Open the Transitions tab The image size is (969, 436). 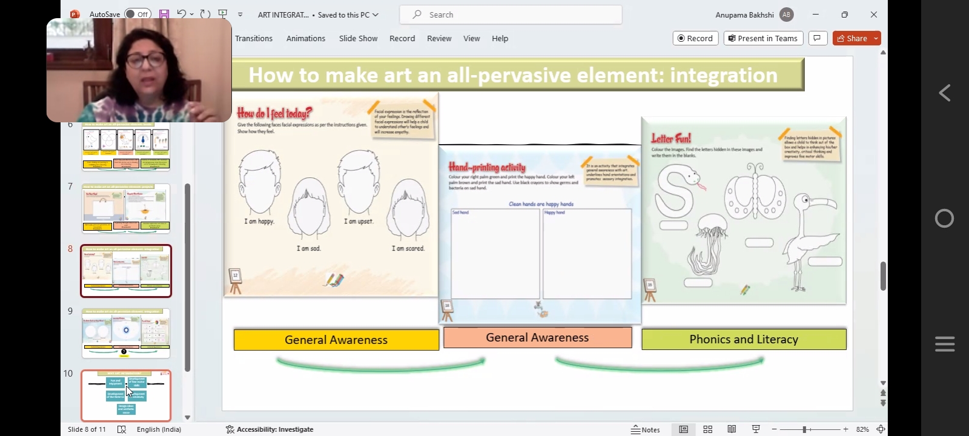254,38
